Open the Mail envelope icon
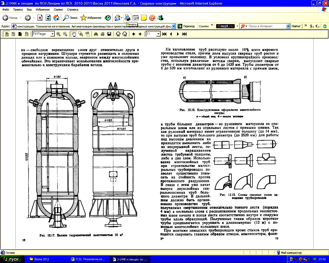Viewport: 329px width, 263px height. [x=117, y=18]
